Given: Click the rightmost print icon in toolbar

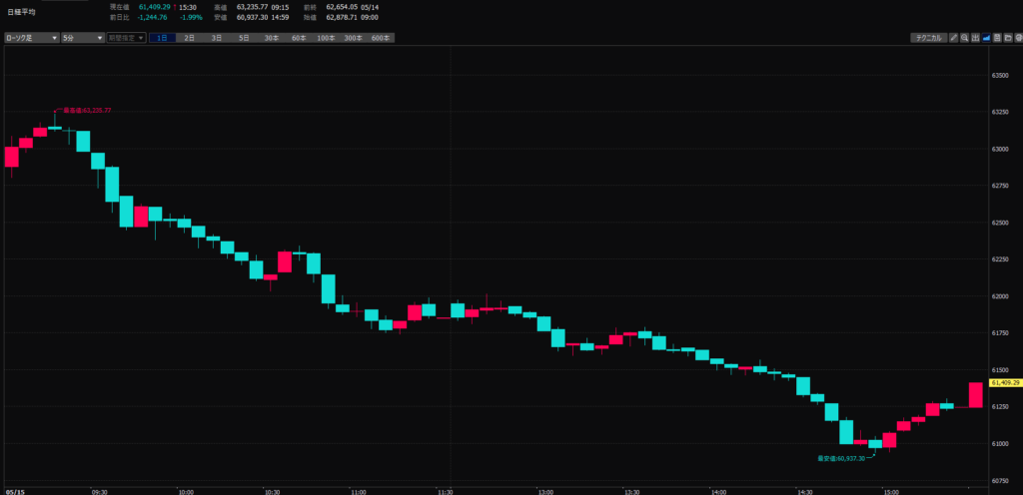Looking at the screenshot, I should (1018, 38).
